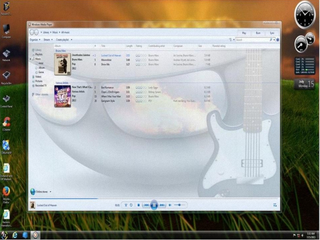Open the Control Panel desktop icon

tap(6, 101)
